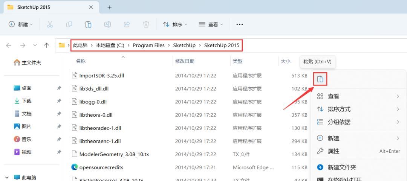
Task: Select SketchUp breadcrumb segment
Action: tap(184, 46)
